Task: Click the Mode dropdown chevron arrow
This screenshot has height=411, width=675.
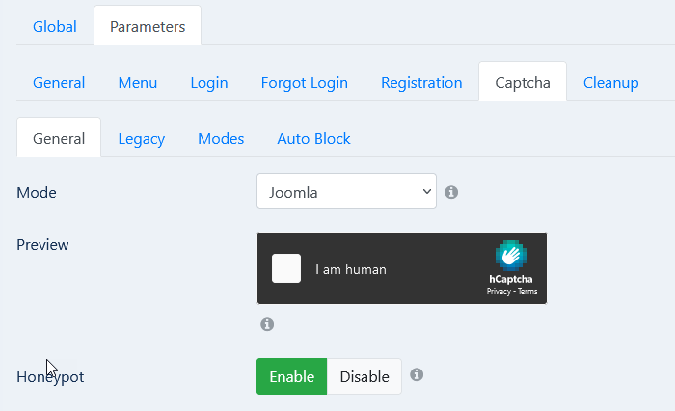Action: point(426,191)
